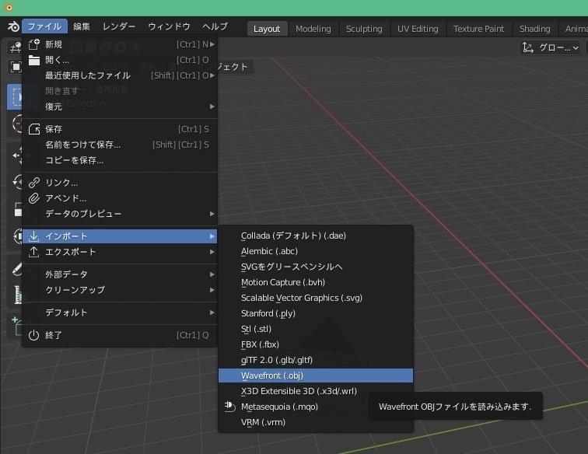
Task: Click the chain link icon beside リンク
Action: click(x=34, y=183)
